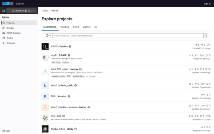Open the LAM-GRD-public / maoppy project
The width and height of the screenshot is (214, 134).
(x=65, y=69)
